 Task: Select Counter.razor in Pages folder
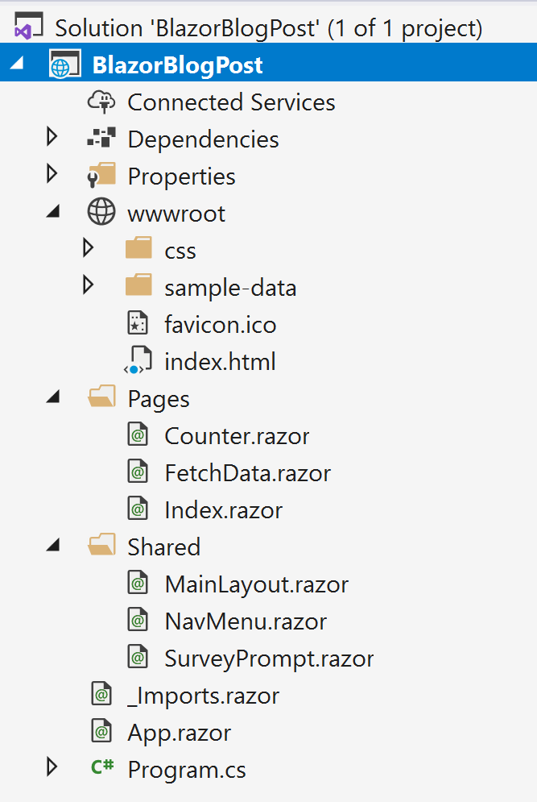click(x=237, y=436)
